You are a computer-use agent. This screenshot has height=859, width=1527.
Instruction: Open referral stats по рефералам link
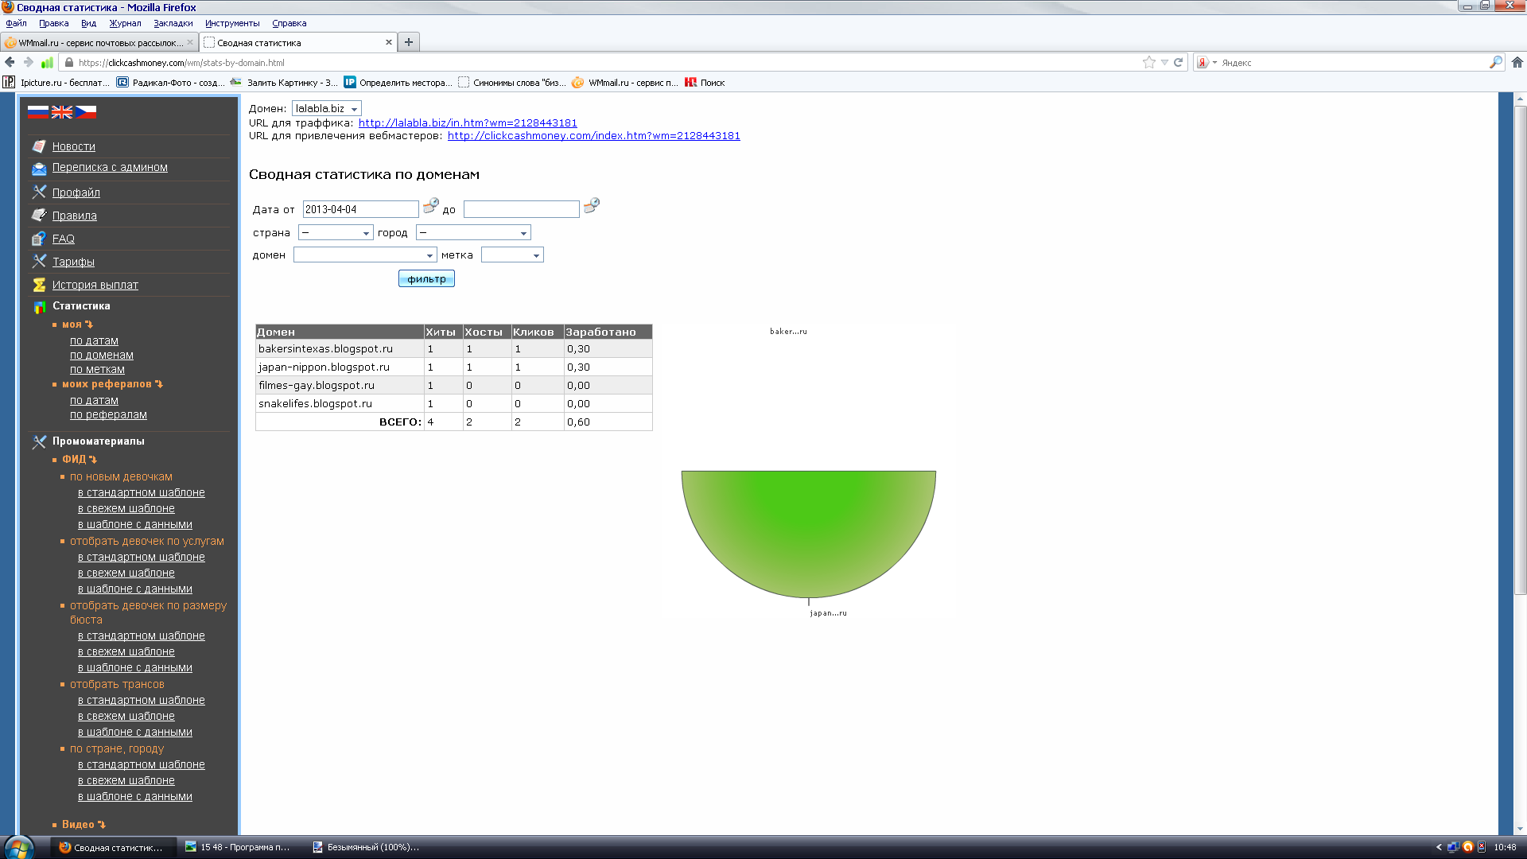108,414
